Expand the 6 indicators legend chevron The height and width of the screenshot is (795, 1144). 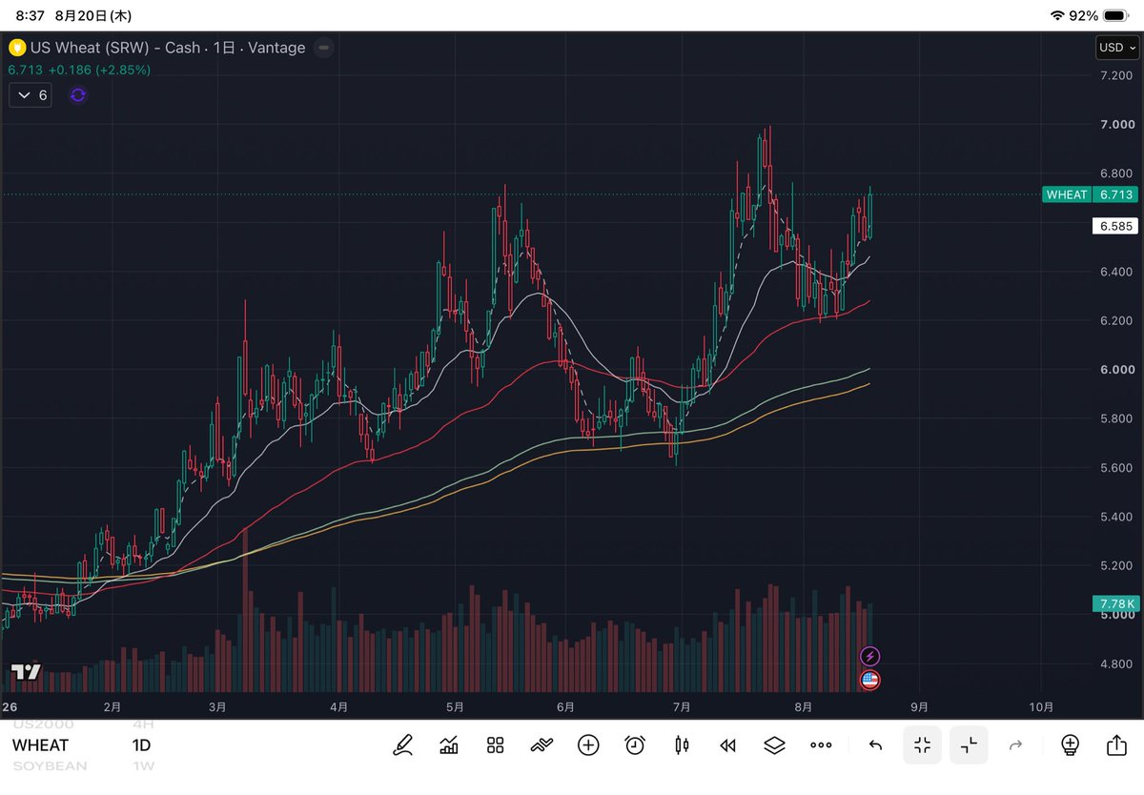(x=31, y=95)
